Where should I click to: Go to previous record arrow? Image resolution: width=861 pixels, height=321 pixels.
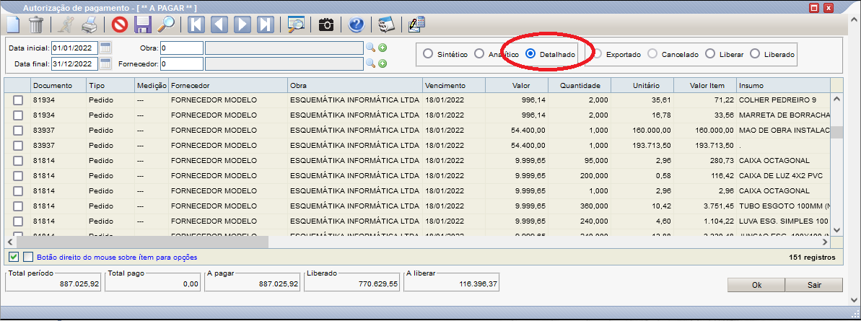(219, 25)
